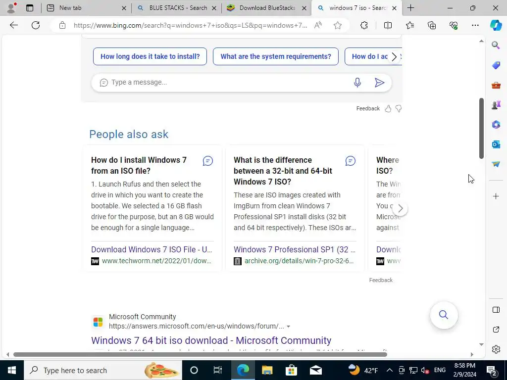Viewport: 507px width, 380px height.
Task: Open the Extensions puzzle icon
Action: pyautogui.click(x=364, y=25)
